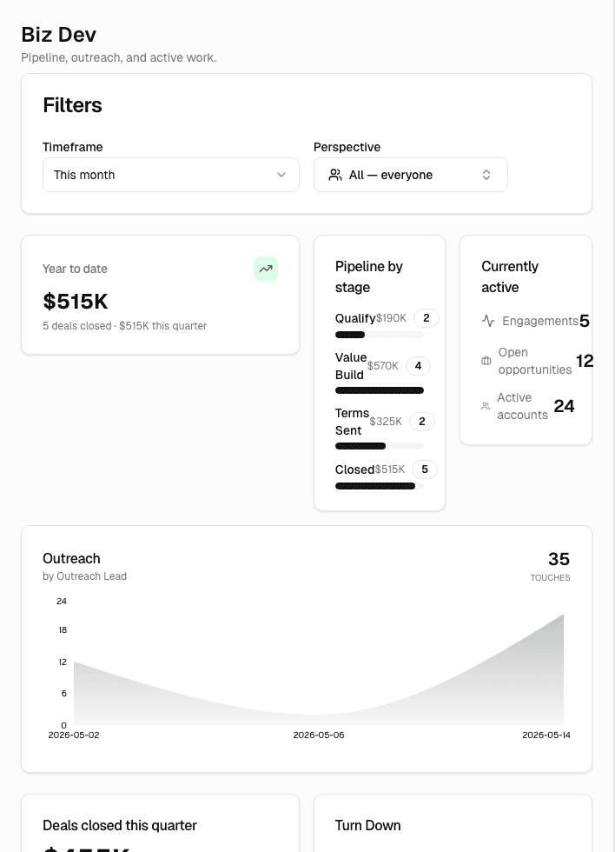Click the 'Turn Down' card heading
The height and width of the screenshot is (852, 615).
click(x=368, y=825)
